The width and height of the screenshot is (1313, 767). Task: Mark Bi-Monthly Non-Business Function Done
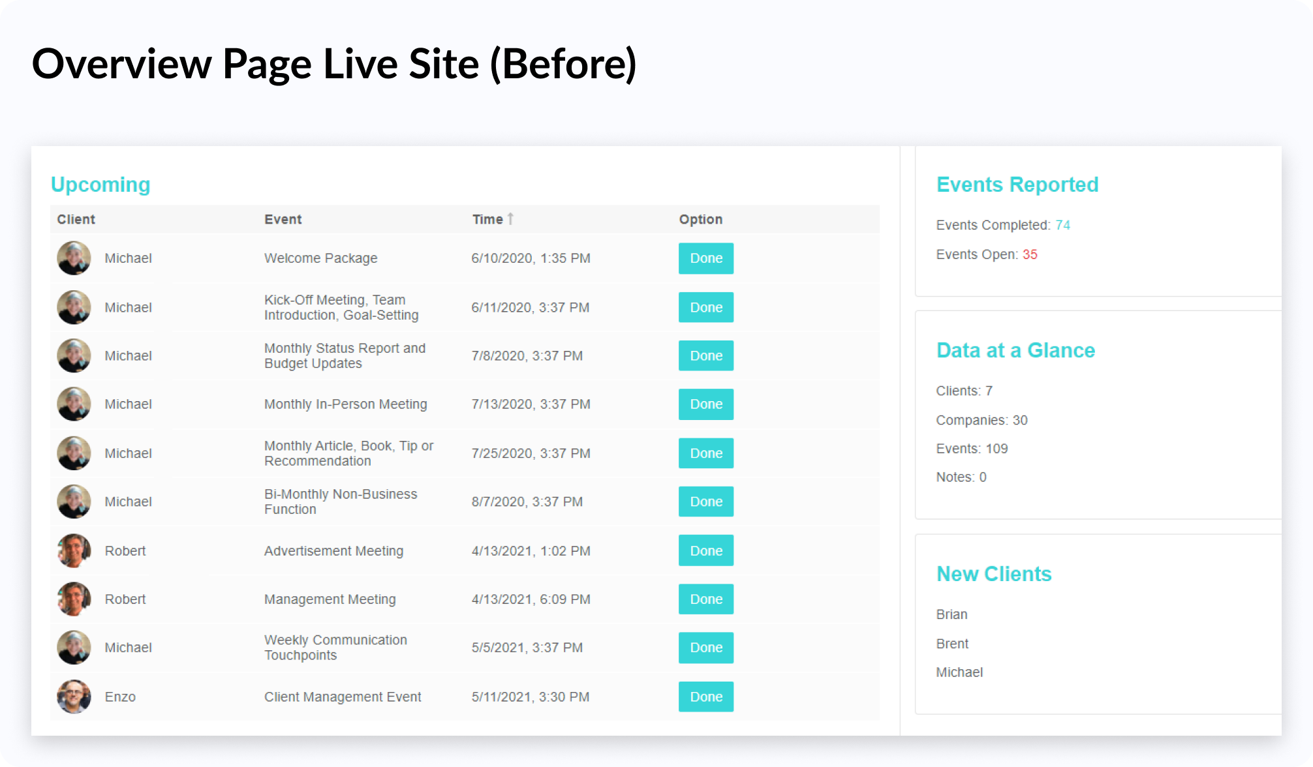pyautogui.click(x=705, y=502)
